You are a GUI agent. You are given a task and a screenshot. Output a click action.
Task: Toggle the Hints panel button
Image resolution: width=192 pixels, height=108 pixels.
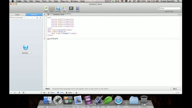tap(61, 93)
